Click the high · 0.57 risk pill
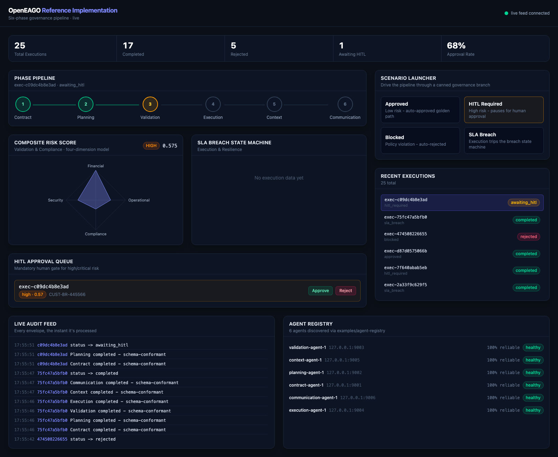558x457 pixels. (32, 295)
